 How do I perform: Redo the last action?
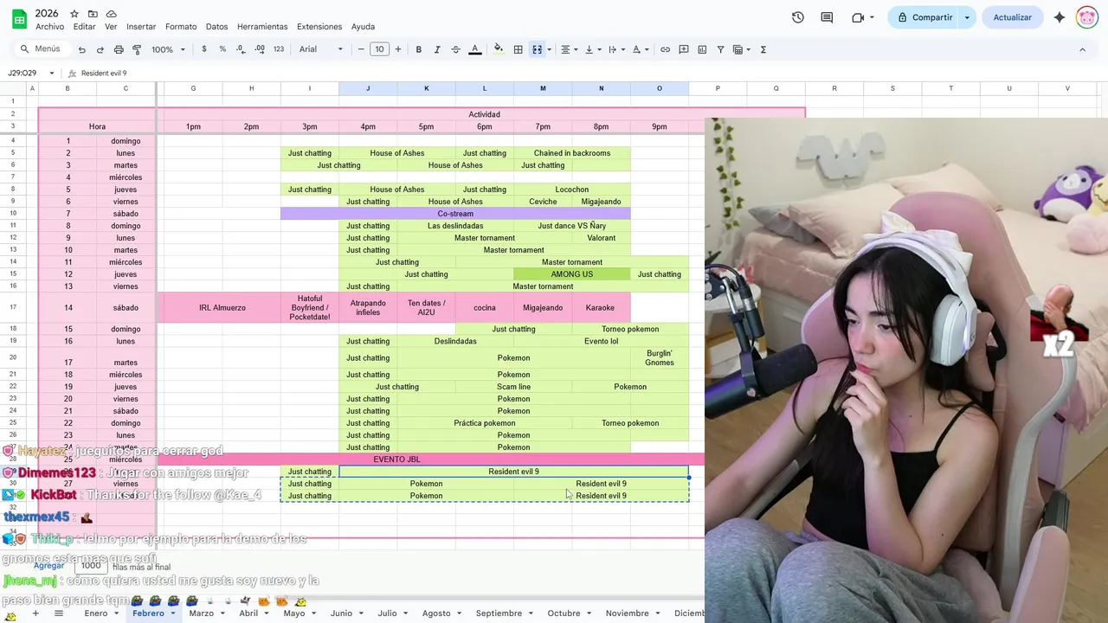(x=100, y=49)
